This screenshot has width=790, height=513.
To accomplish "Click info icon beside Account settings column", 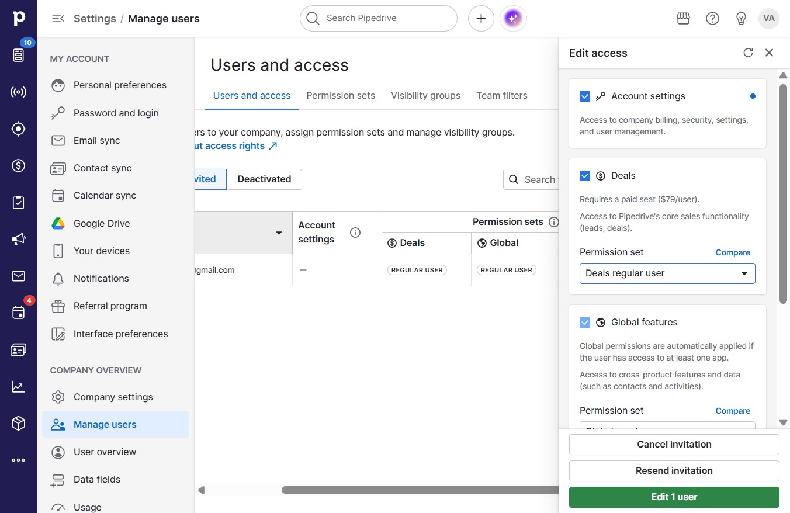I will (x=355, y=233).
